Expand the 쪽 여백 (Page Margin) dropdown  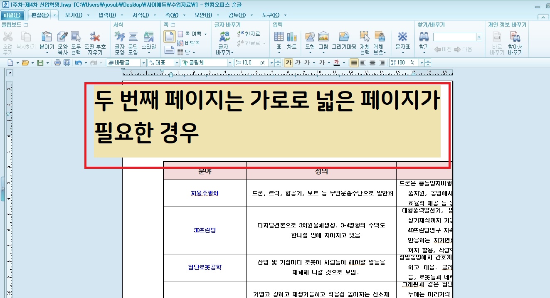coord(205,34)
